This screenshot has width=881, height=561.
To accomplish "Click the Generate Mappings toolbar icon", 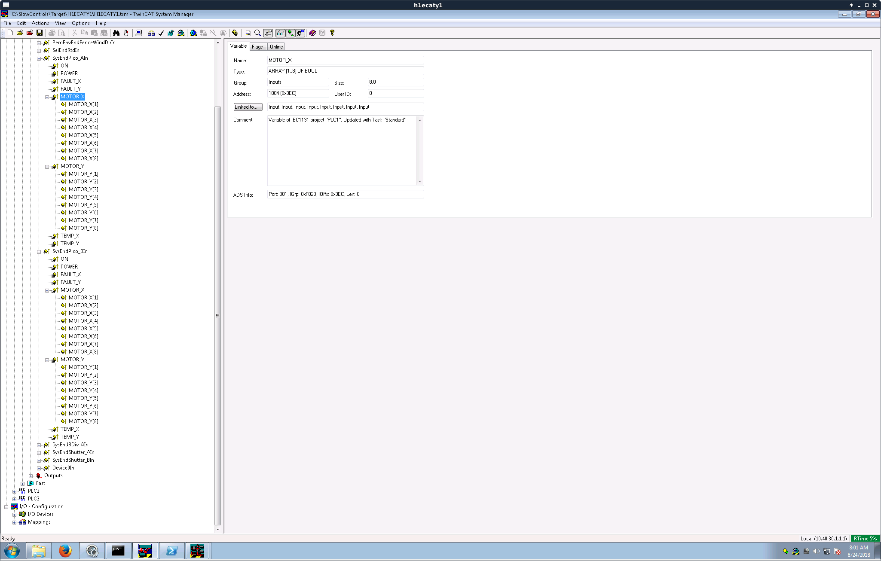I will [x=151, y=33].
